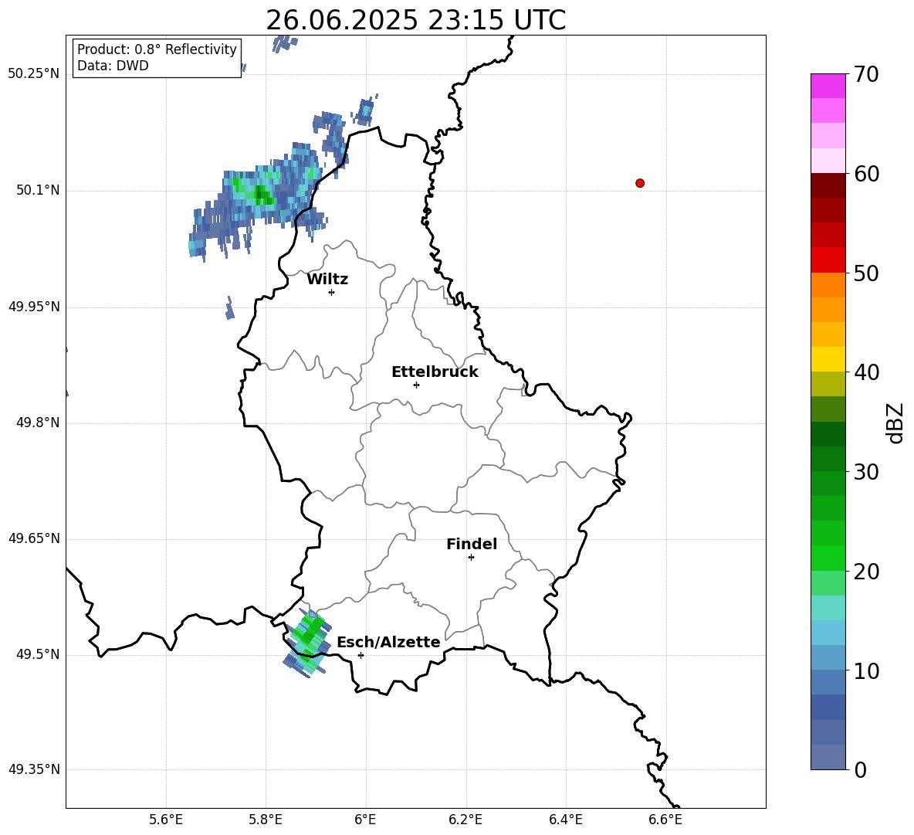Click the magenta top colorbar swatch
The width and height of the screenshot is (914, 835).
point(828,86)
